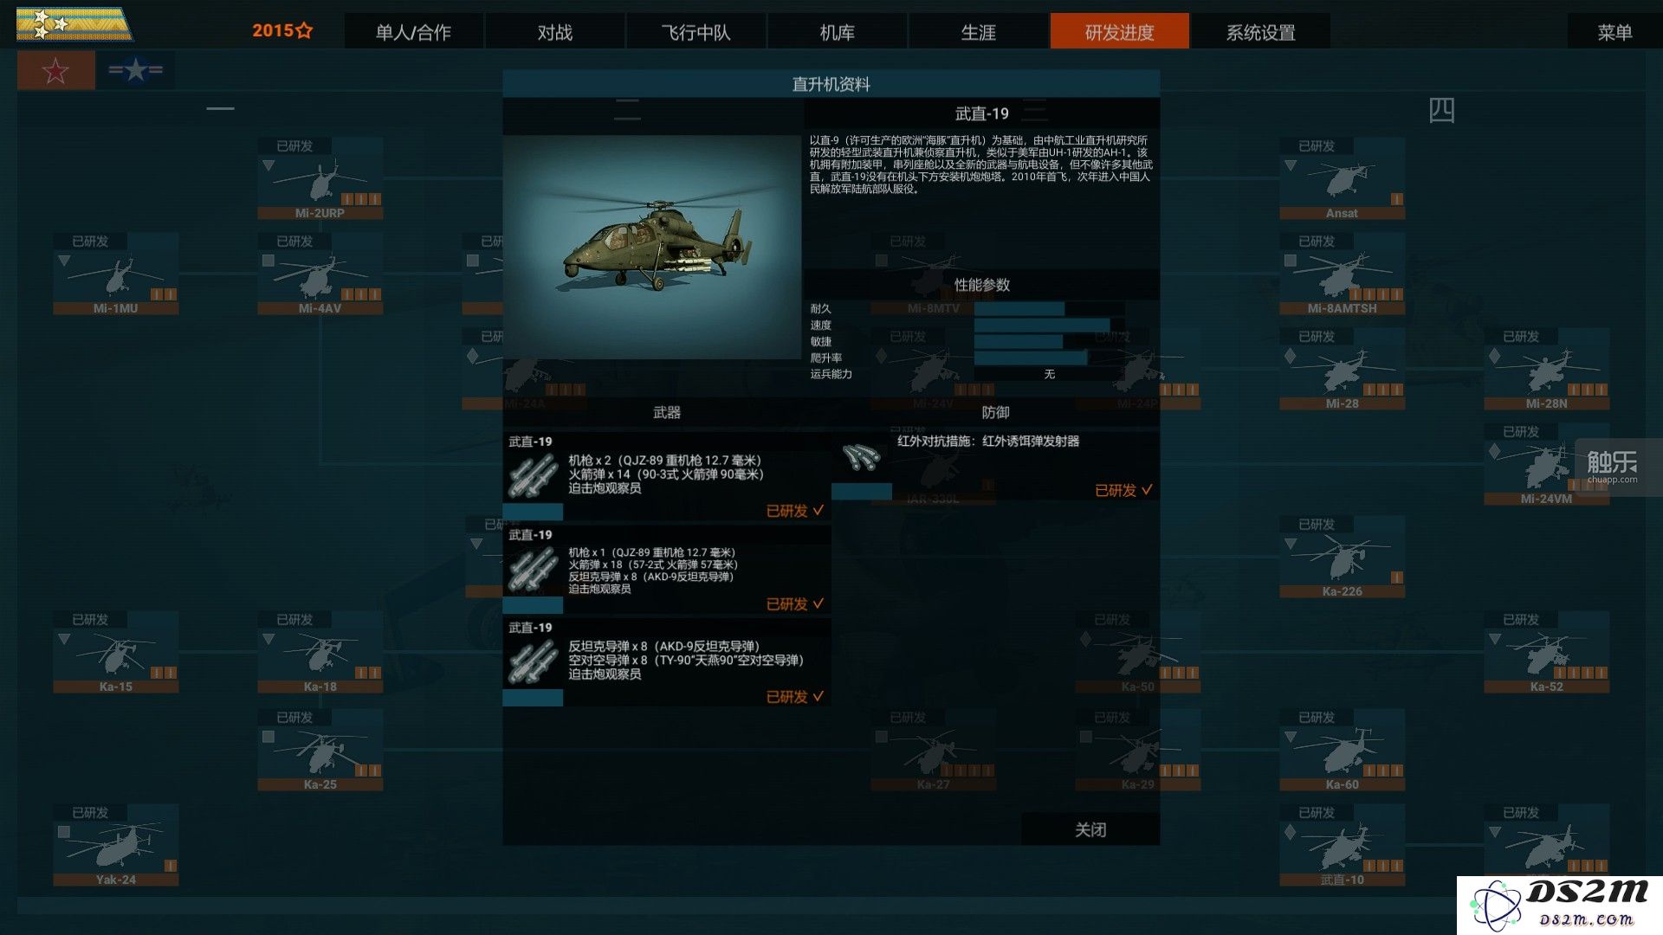Expand the triangle on Ansat node
Viewport: 1663px width, 935px height.
[x=1291, y=165]
